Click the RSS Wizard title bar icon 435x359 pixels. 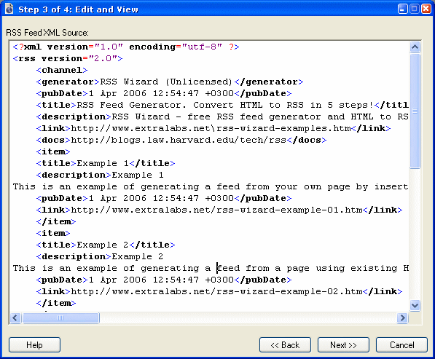tap(9, 9)
